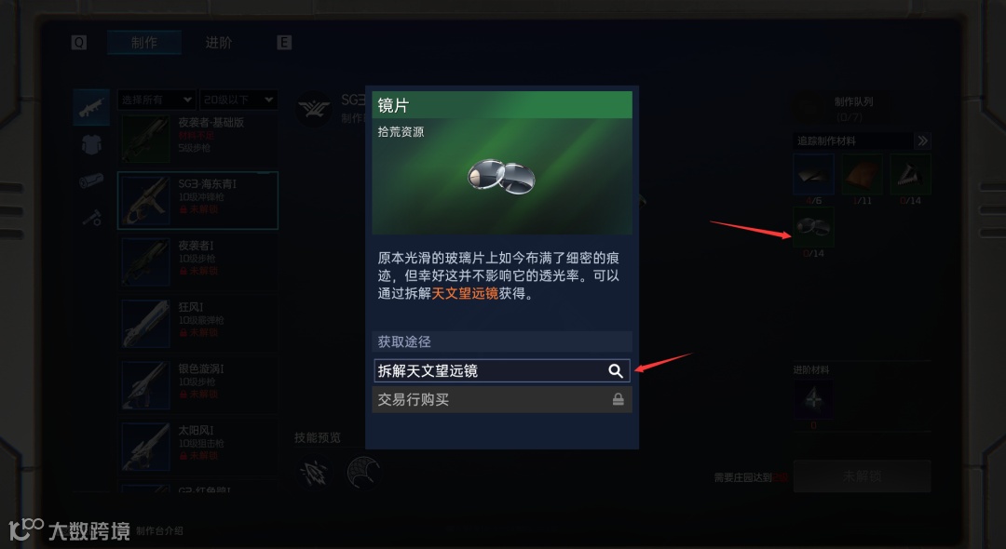Click the 进阶材料 upgrade material icon
Viewport: 1006px width, 549px height.
(x=813, y=400)
